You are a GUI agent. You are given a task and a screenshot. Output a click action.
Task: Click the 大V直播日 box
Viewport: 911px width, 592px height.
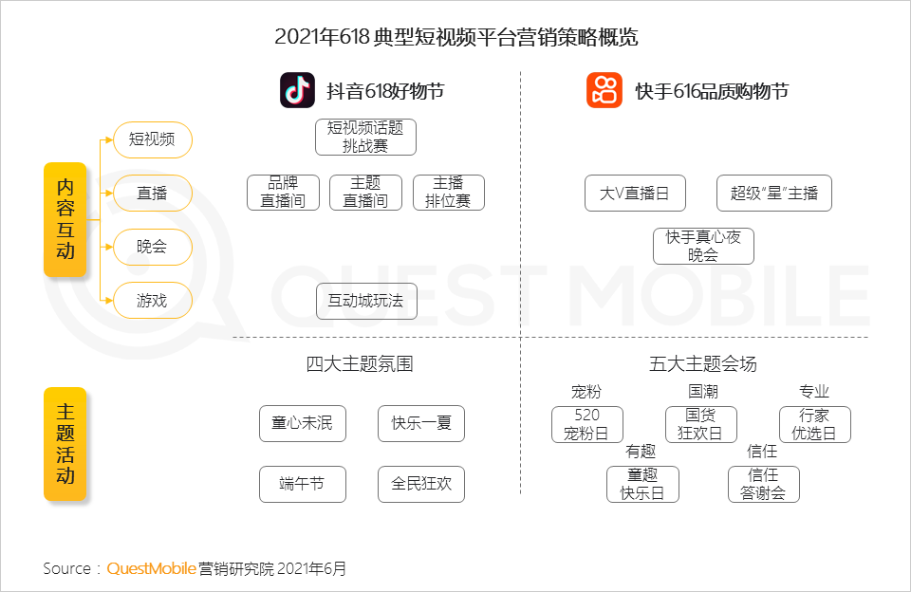[635, 193]
